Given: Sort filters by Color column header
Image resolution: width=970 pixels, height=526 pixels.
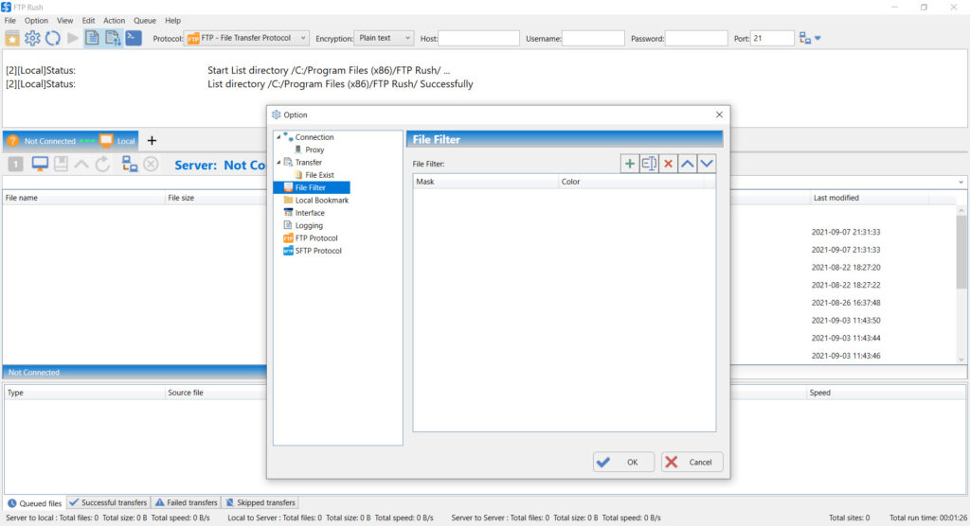Looking at the screenshot, I should coord(631,182).
